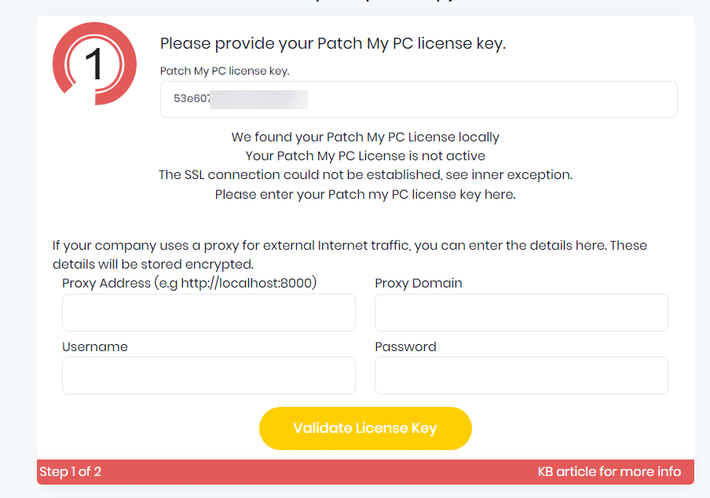Click the Proxy Domain field label
The image size is (710, 498).
[x=418, y=283]
